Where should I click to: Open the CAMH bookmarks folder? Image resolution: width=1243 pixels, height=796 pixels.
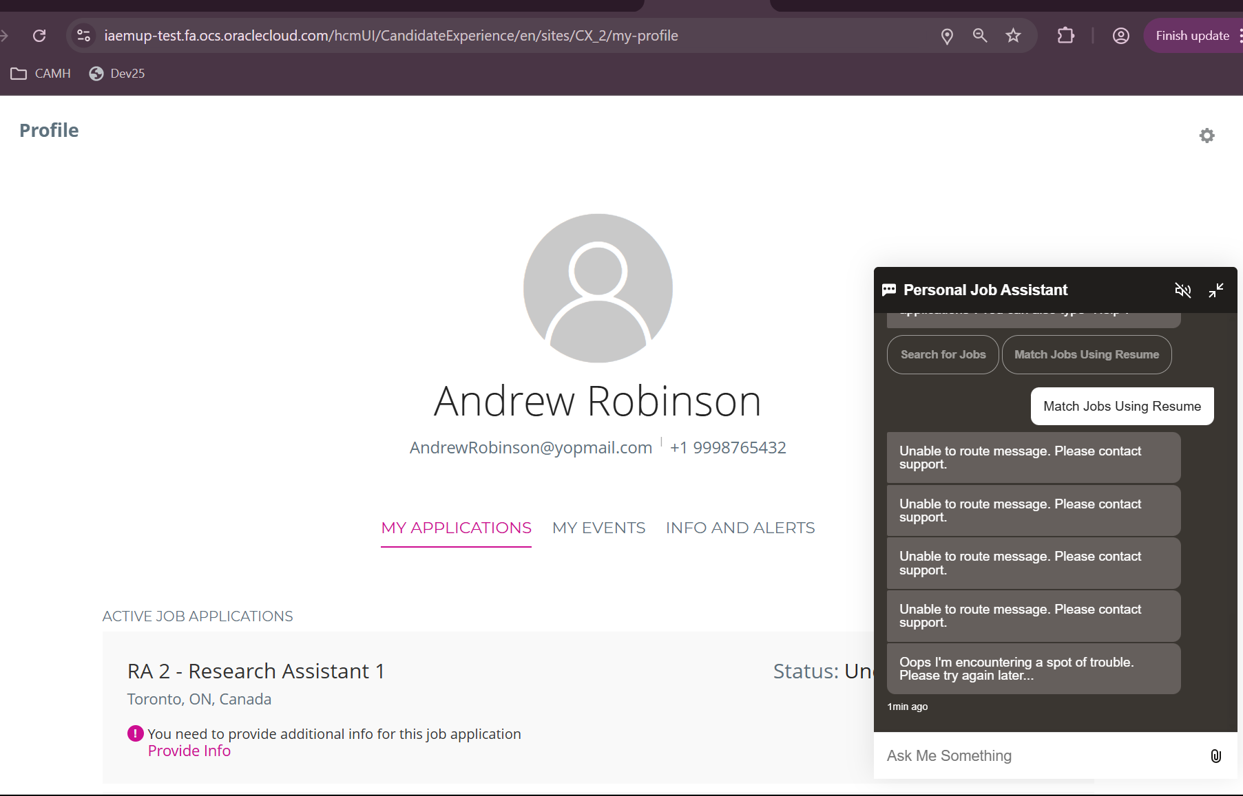pos(41,74)
